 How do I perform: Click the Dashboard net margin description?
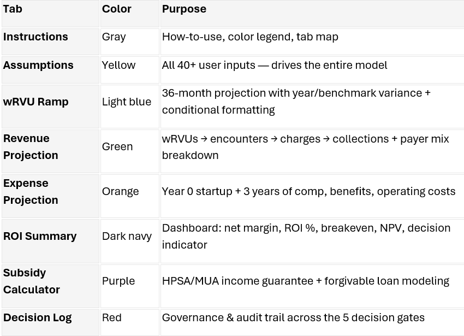pyautogui.click(x=306, y=236)
